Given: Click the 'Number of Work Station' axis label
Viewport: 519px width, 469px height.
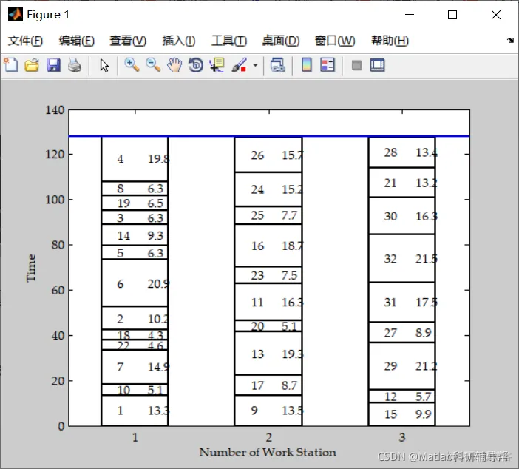Looking at the screenshot, I should (268, 452).
